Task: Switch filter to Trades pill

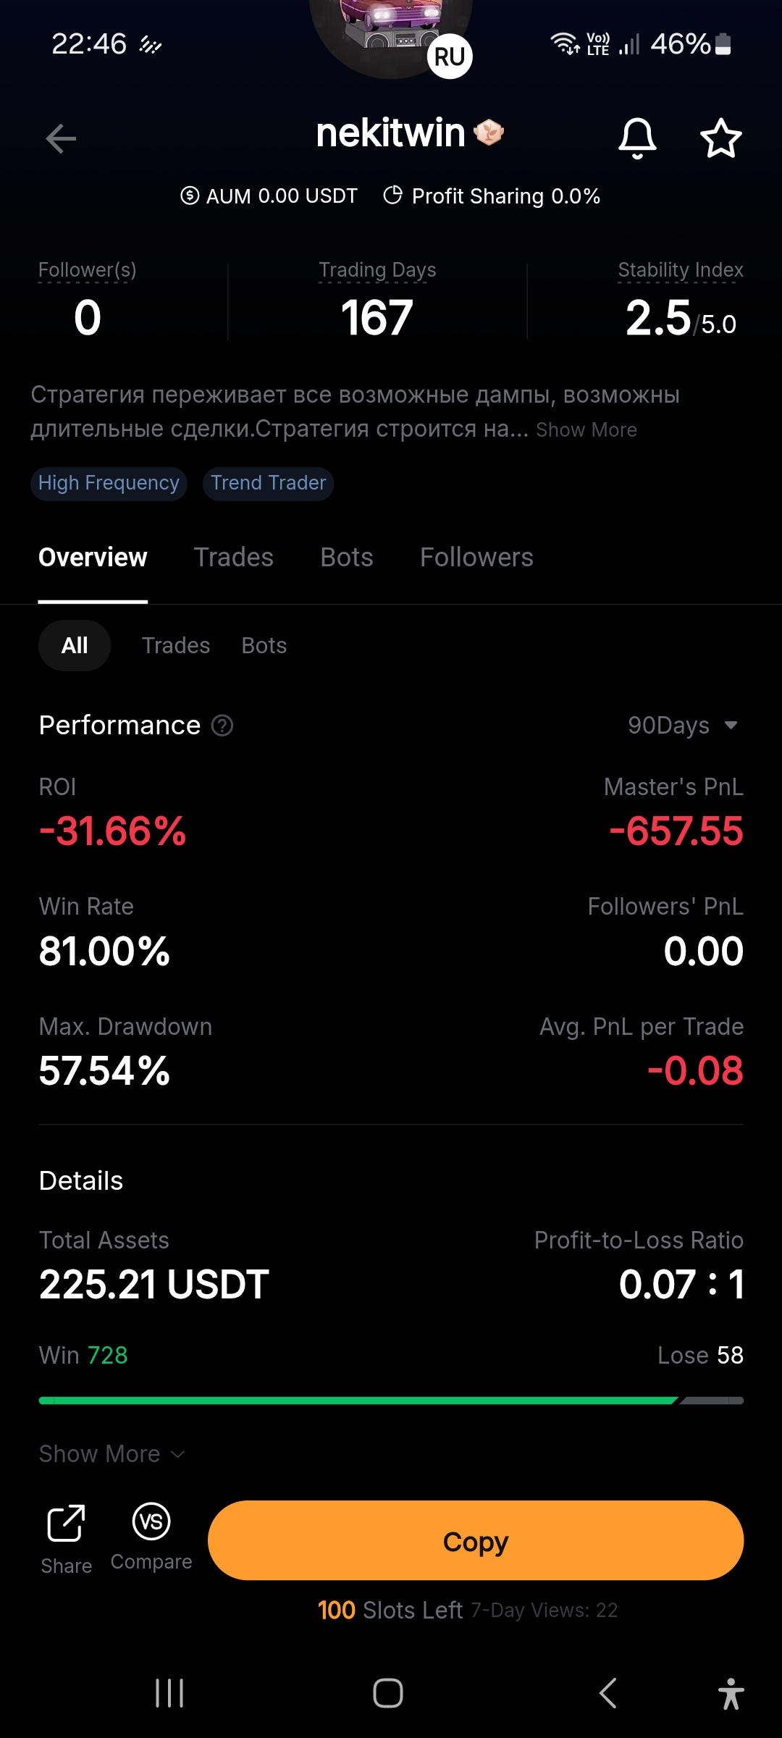Action: point(176,645)
